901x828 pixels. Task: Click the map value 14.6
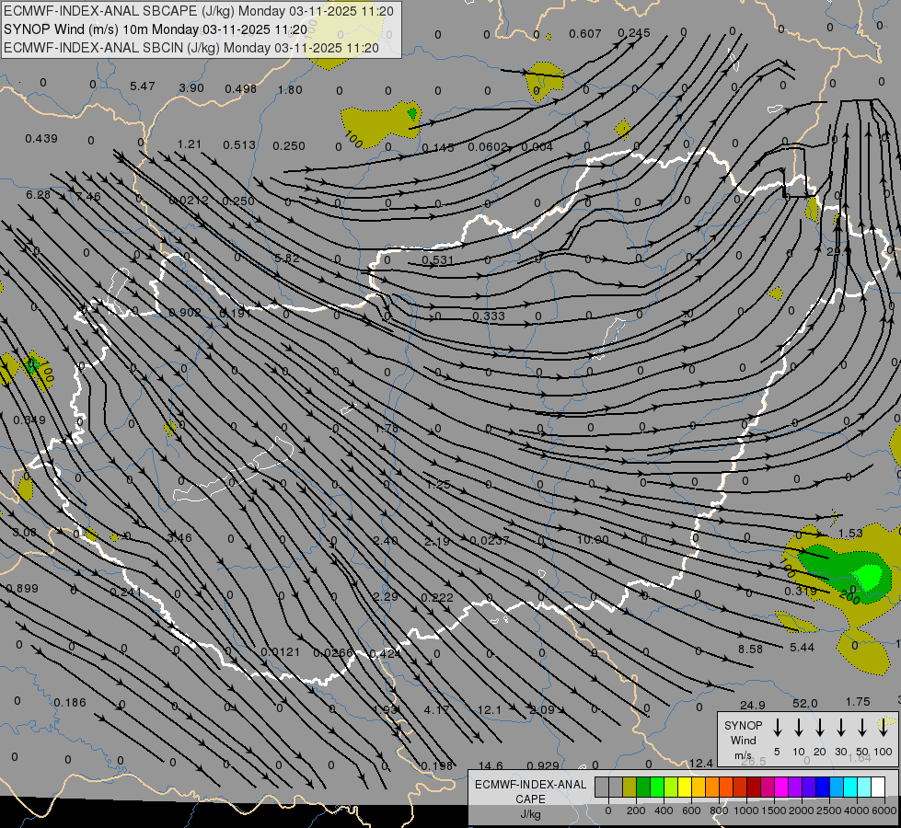coord(491,765)
